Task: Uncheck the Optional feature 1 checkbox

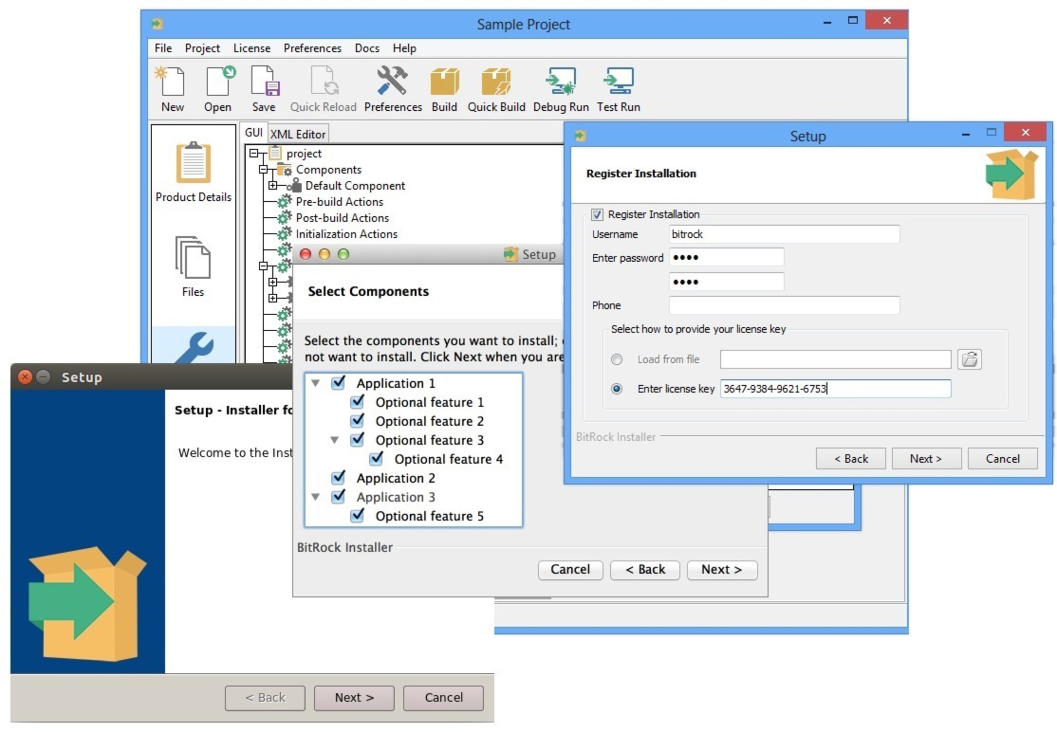Action: point(357,402)
